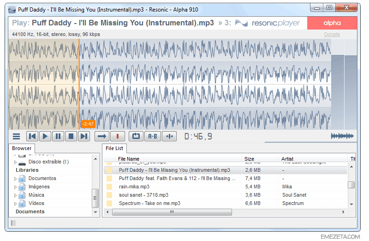Screen dimensions: 369x241
Task: Expand the Imágenes library
Action: click(15, 187)
